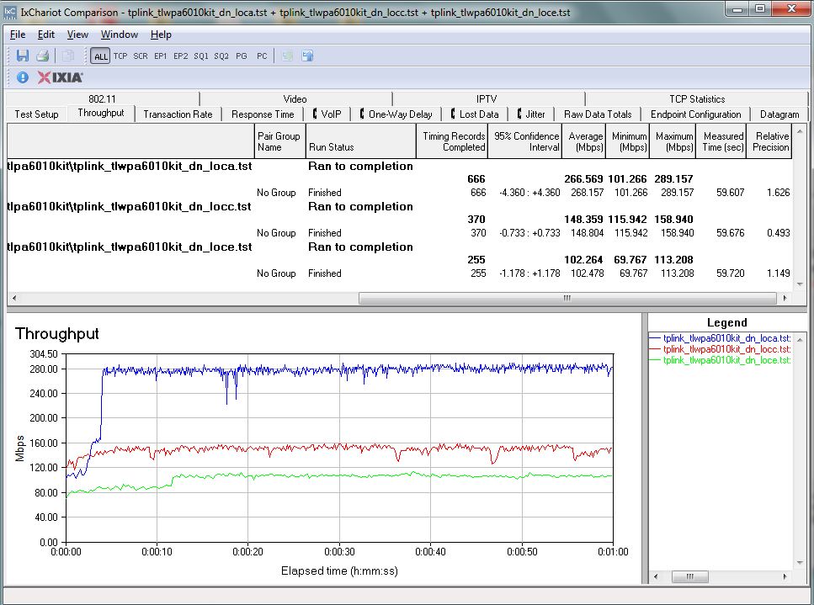This screenshot has width=814, height=605.
Task: Switch to the Lost Data tab
Action: [475, 114]
